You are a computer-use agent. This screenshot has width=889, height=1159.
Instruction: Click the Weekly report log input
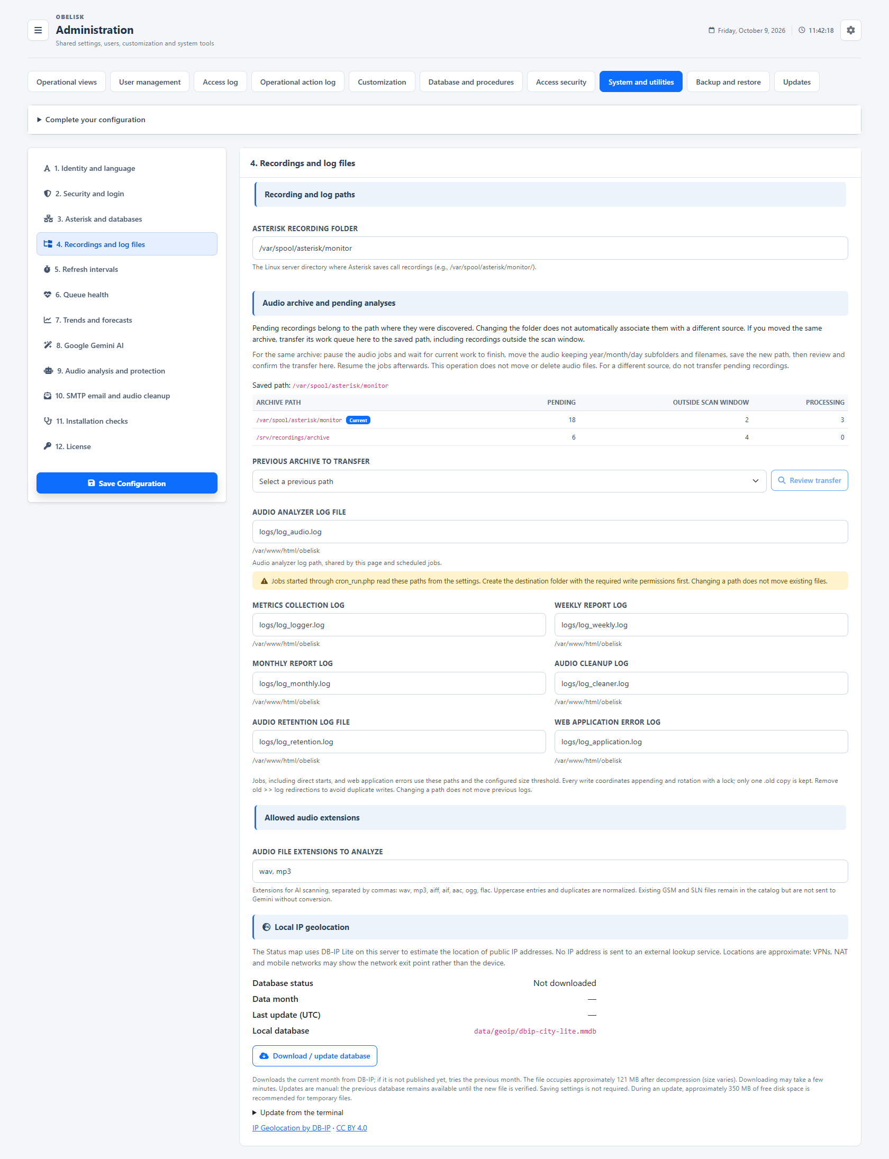coord(701,625)
